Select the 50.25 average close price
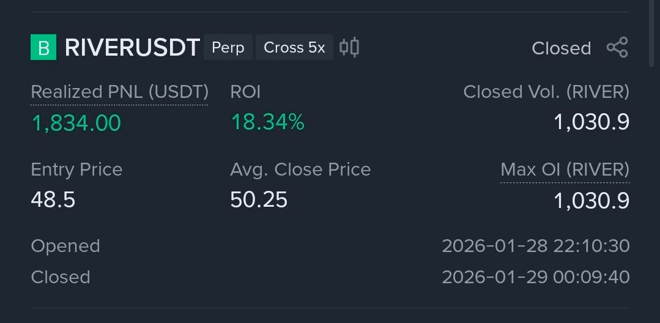 [259, 200]
